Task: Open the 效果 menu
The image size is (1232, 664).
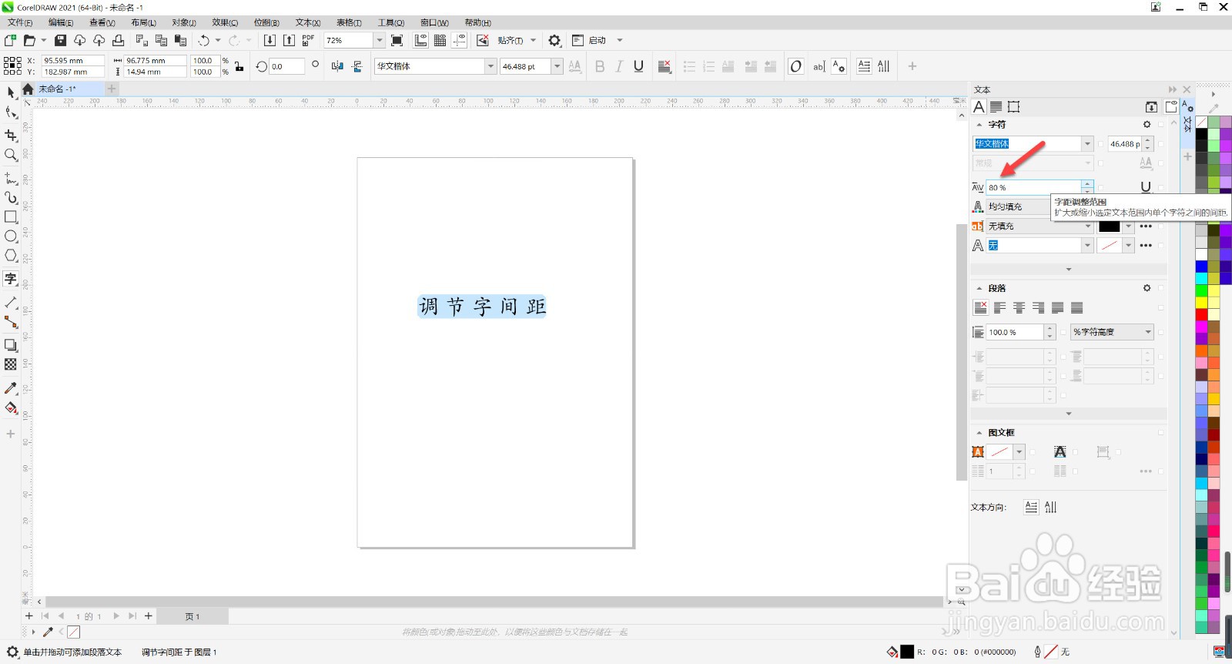Action: tap(225, 22)
